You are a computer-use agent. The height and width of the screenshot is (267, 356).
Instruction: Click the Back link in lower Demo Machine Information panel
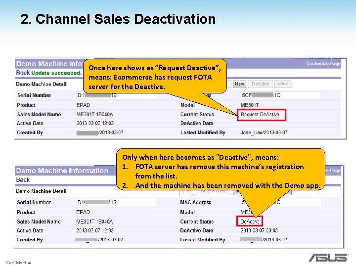point(23,180)
